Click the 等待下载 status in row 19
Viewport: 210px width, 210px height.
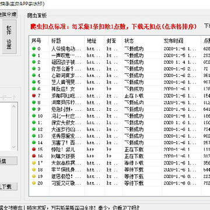pyautogui.click(x=134, y=176)
